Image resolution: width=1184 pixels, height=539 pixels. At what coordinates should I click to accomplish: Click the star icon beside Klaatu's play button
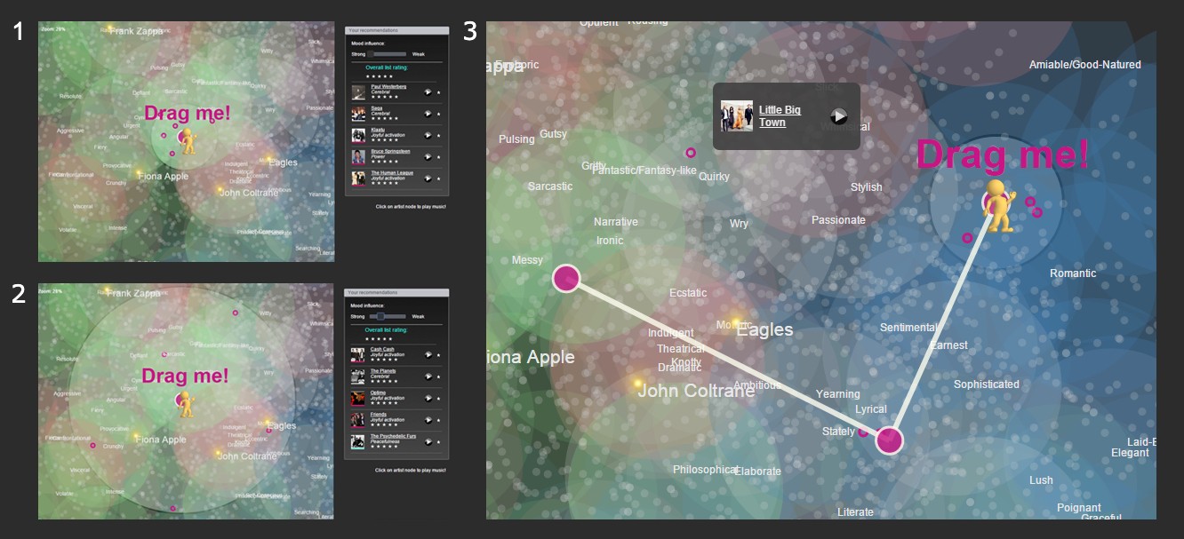[x=439, y=136]
